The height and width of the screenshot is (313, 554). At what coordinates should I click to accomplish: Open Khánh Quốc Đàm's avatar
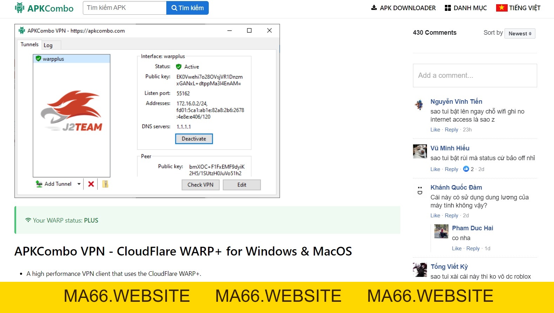coord(420,190)
